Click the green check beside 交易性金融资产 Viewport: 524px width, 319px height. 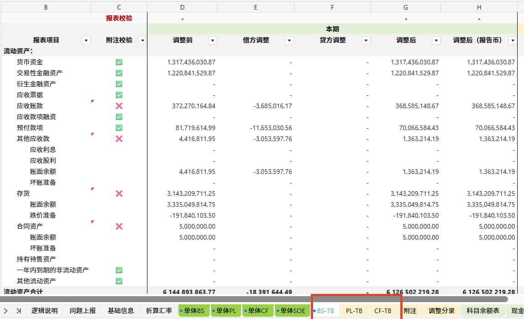119,73
